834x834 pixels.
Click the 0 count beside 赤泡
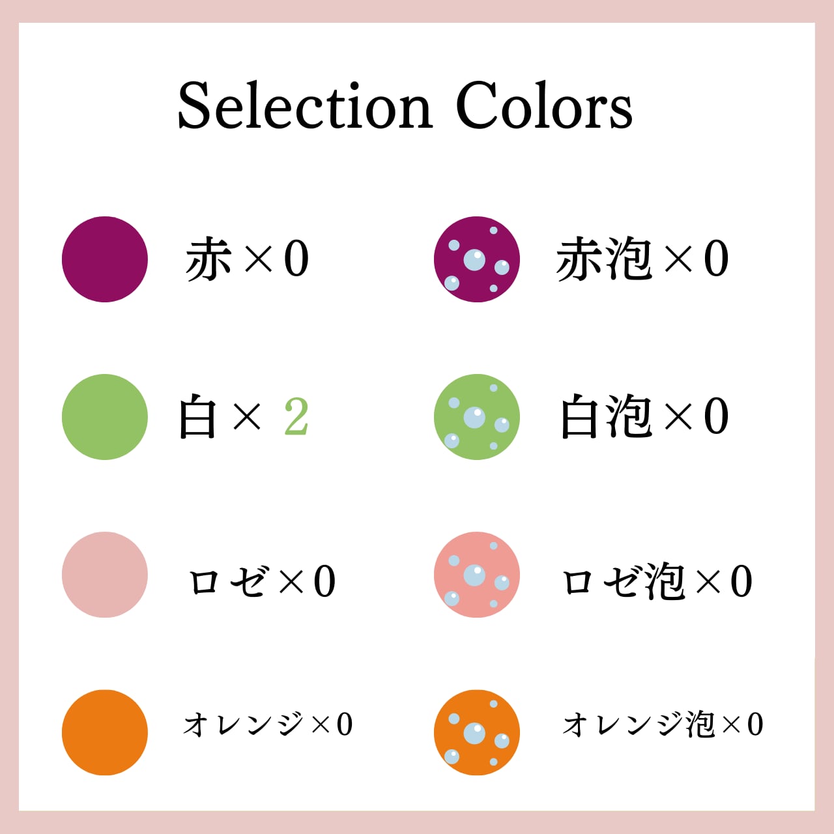pyautogui.click(x=716, y=259)
